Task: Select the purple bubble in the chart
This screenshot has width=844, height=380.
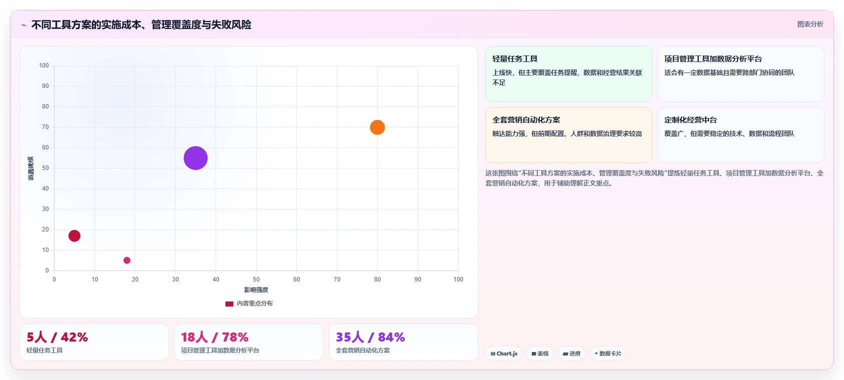Action: [x=196, y=158]
